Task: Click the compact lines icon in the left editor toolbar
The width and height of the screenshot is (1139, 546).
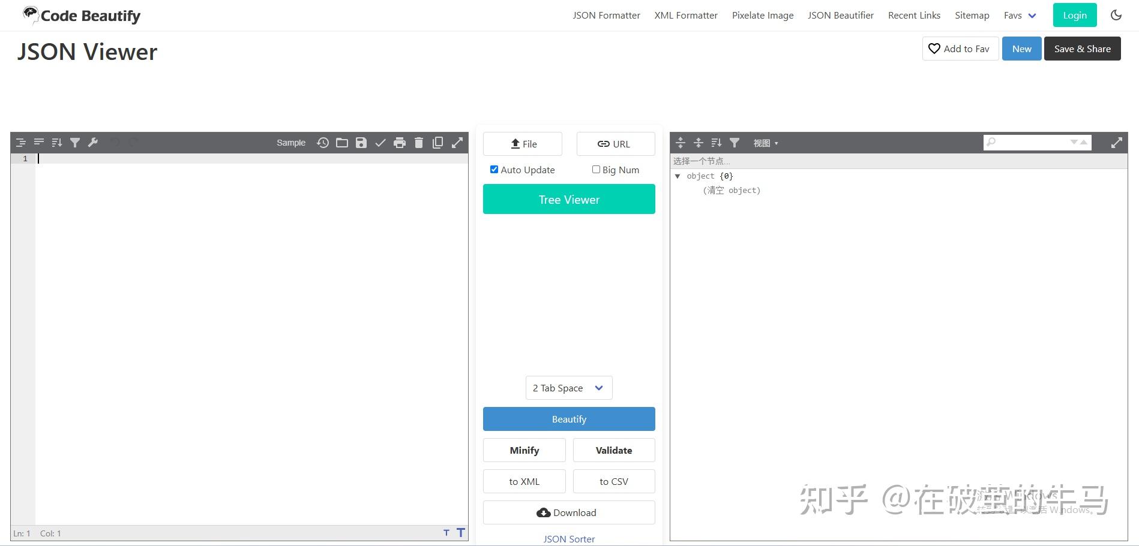Action: tap(39, 143)
